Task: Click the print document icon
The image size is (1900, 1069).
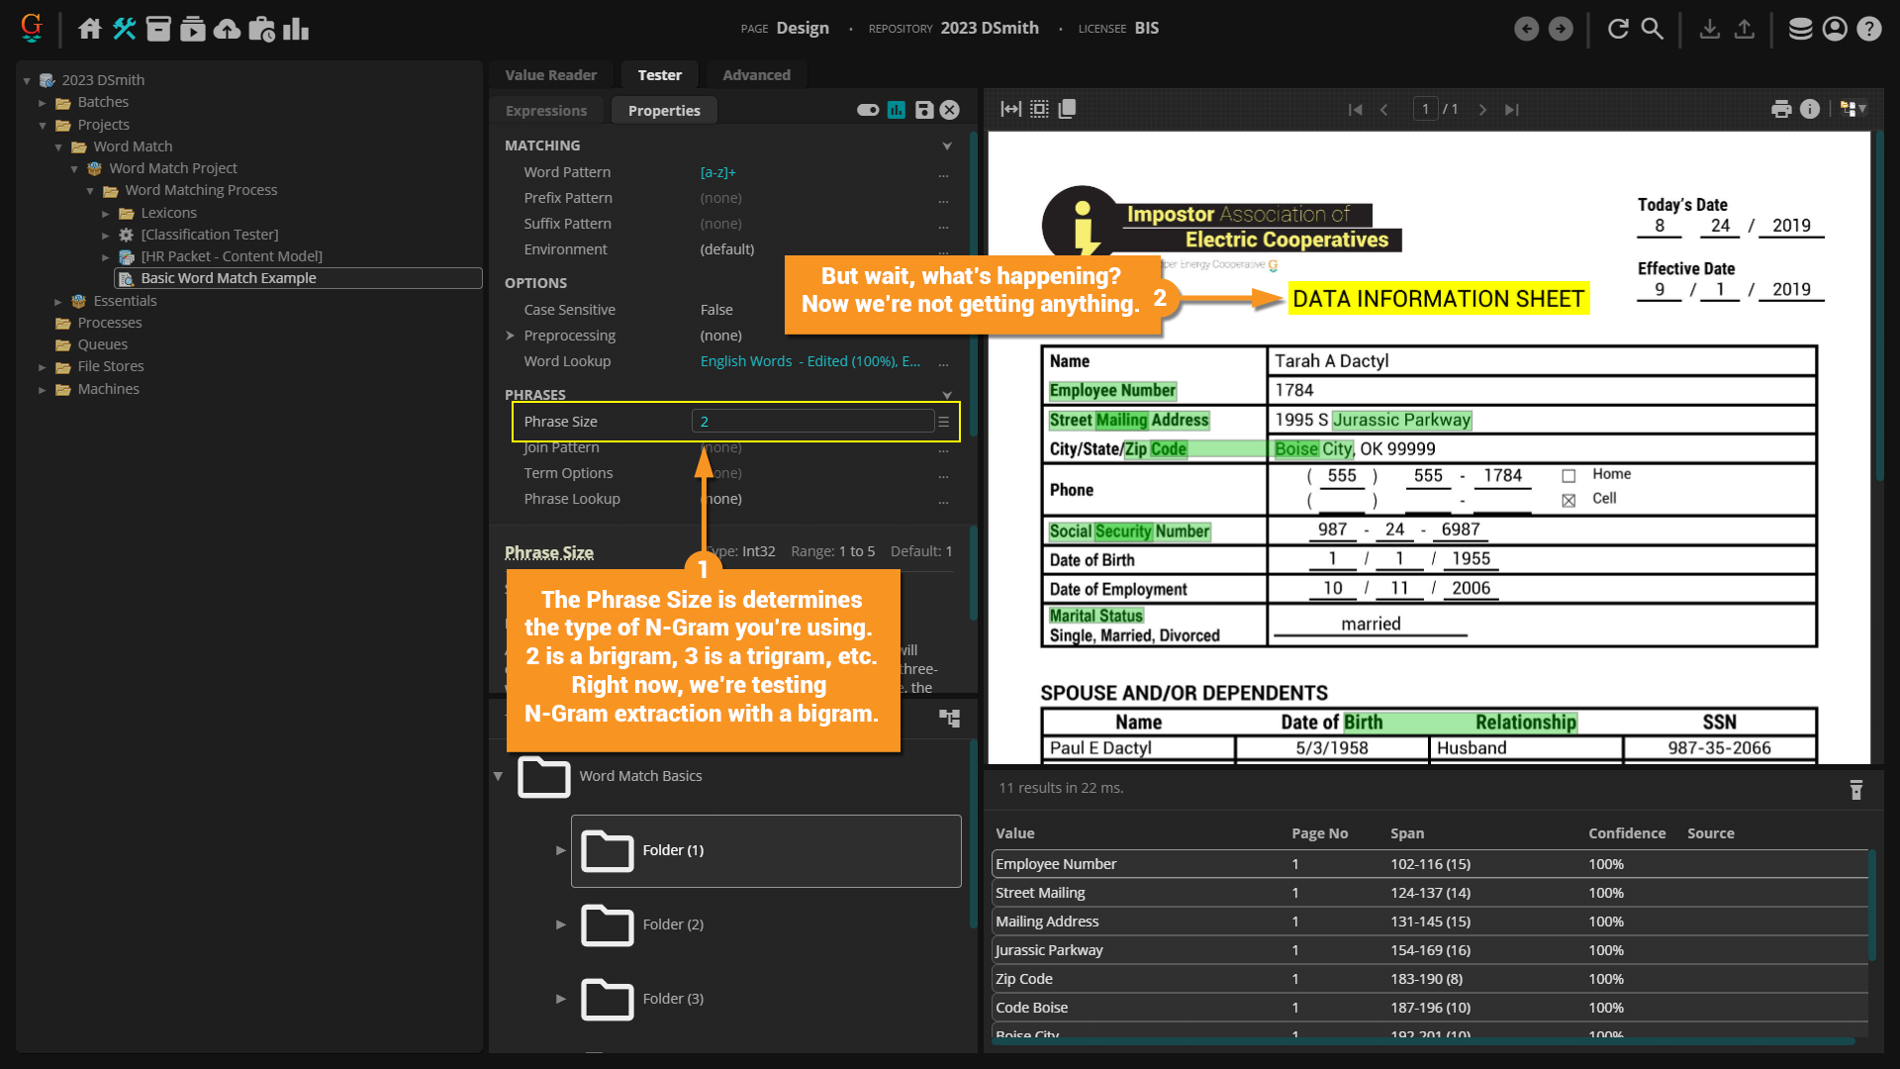Action: (x=1781, y=109)
